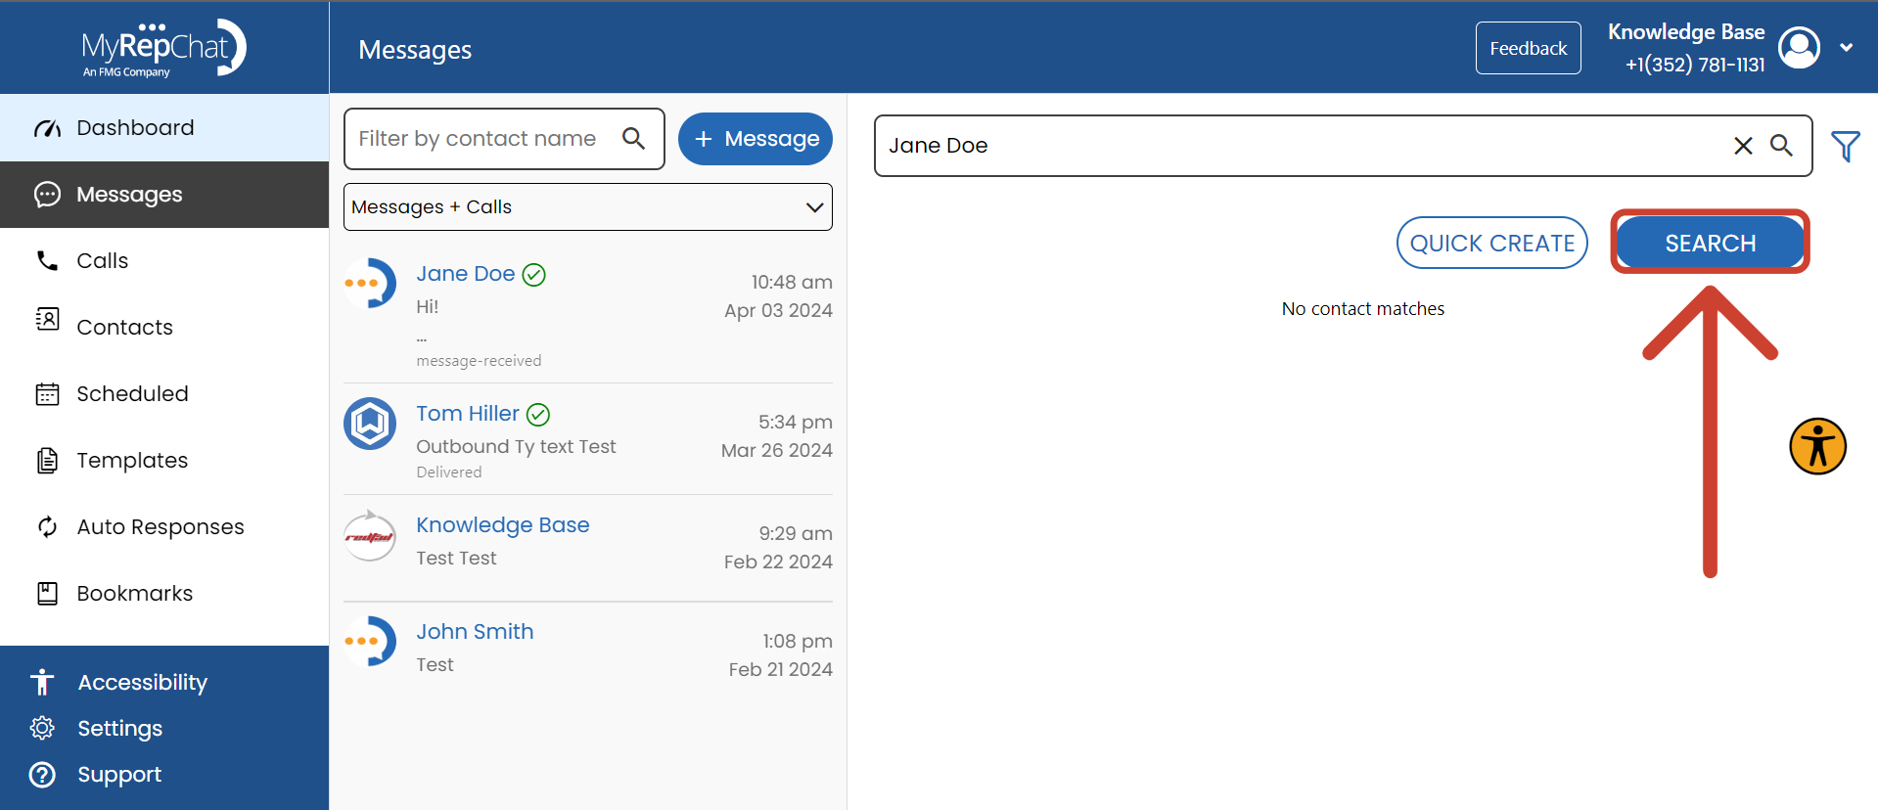Click the Bookmarks book icon
This screenshot has width=1878, height=810.
point(47,594)
